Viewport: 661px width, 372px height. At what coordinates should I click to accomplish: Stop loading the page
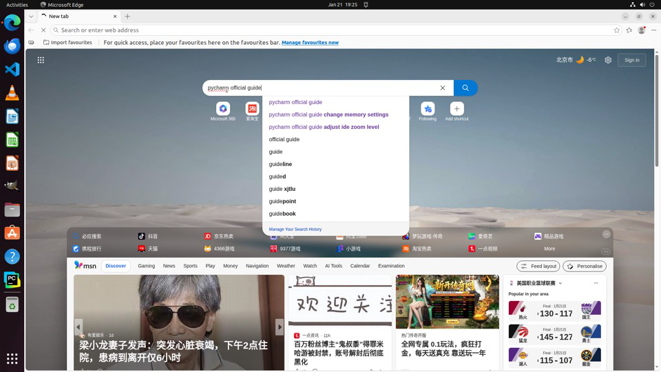(x=43, y=30)
